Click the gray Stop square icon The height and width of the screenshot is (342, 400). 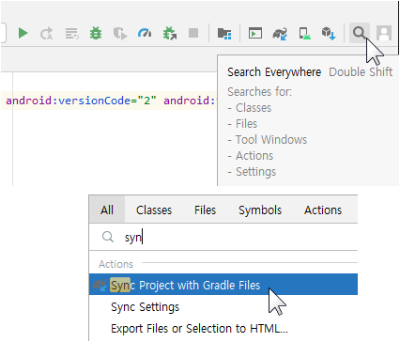click(193, 33)
